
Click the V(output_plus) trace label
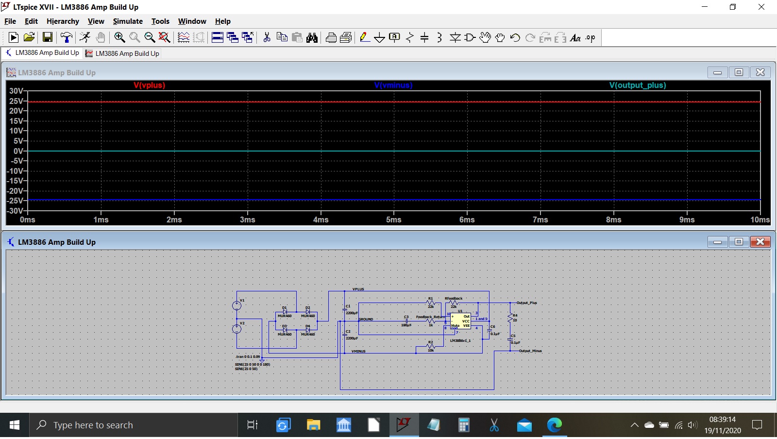click(x=638, y=85)
